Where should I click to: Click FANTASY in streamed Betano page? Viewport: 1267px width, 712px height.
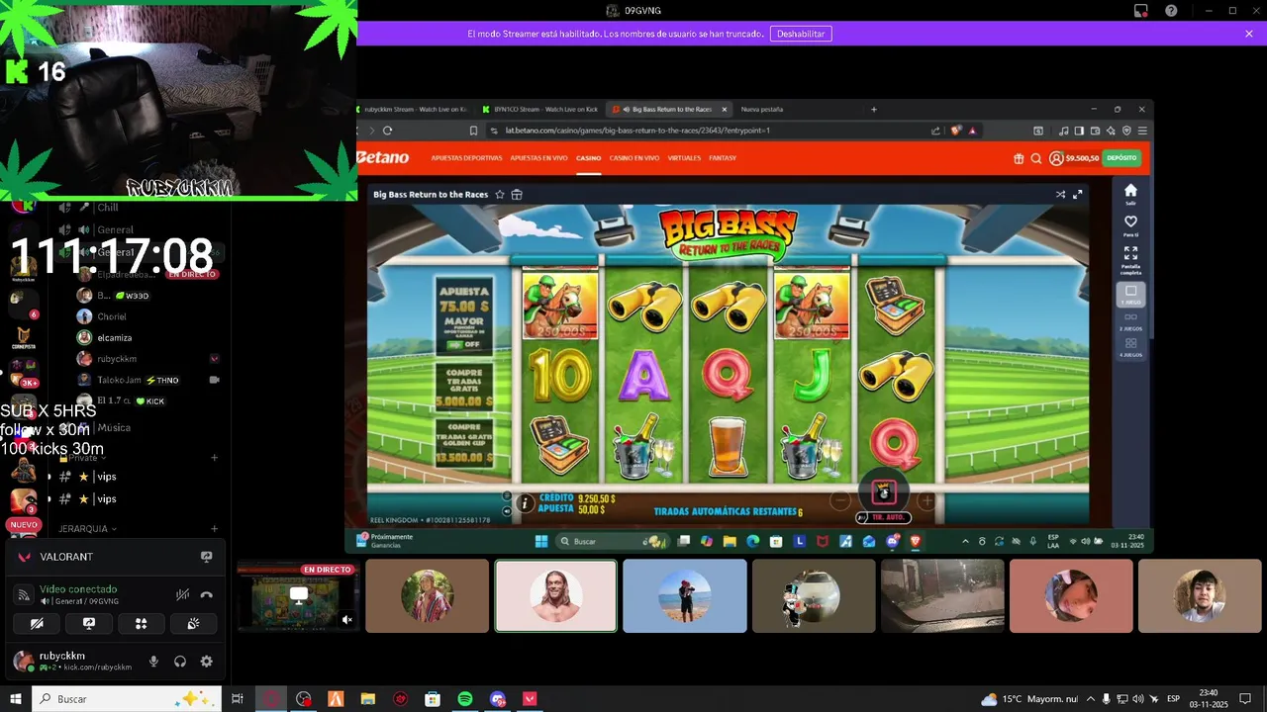(723, 158)
